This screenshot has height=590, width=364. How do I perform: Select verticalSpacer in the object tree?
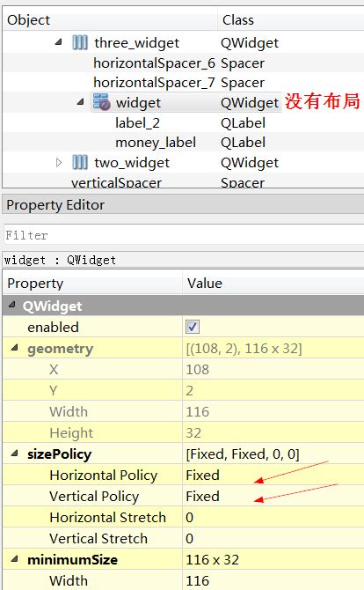click(116, 182)
